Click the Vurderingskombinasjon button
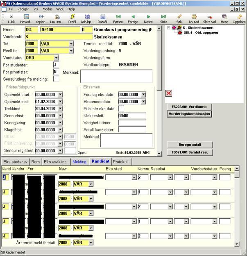The image size is (247, 256). 189,114
